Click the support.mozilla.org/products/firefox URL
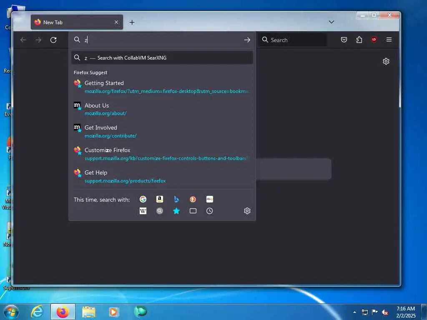Viewport: 427px width, 320px height. [125, 181]
